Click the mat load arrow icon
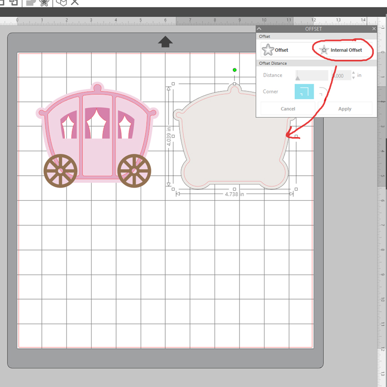The height and width of the screenshot is (387, 387). pyautogui.click(x=165, y=42)
